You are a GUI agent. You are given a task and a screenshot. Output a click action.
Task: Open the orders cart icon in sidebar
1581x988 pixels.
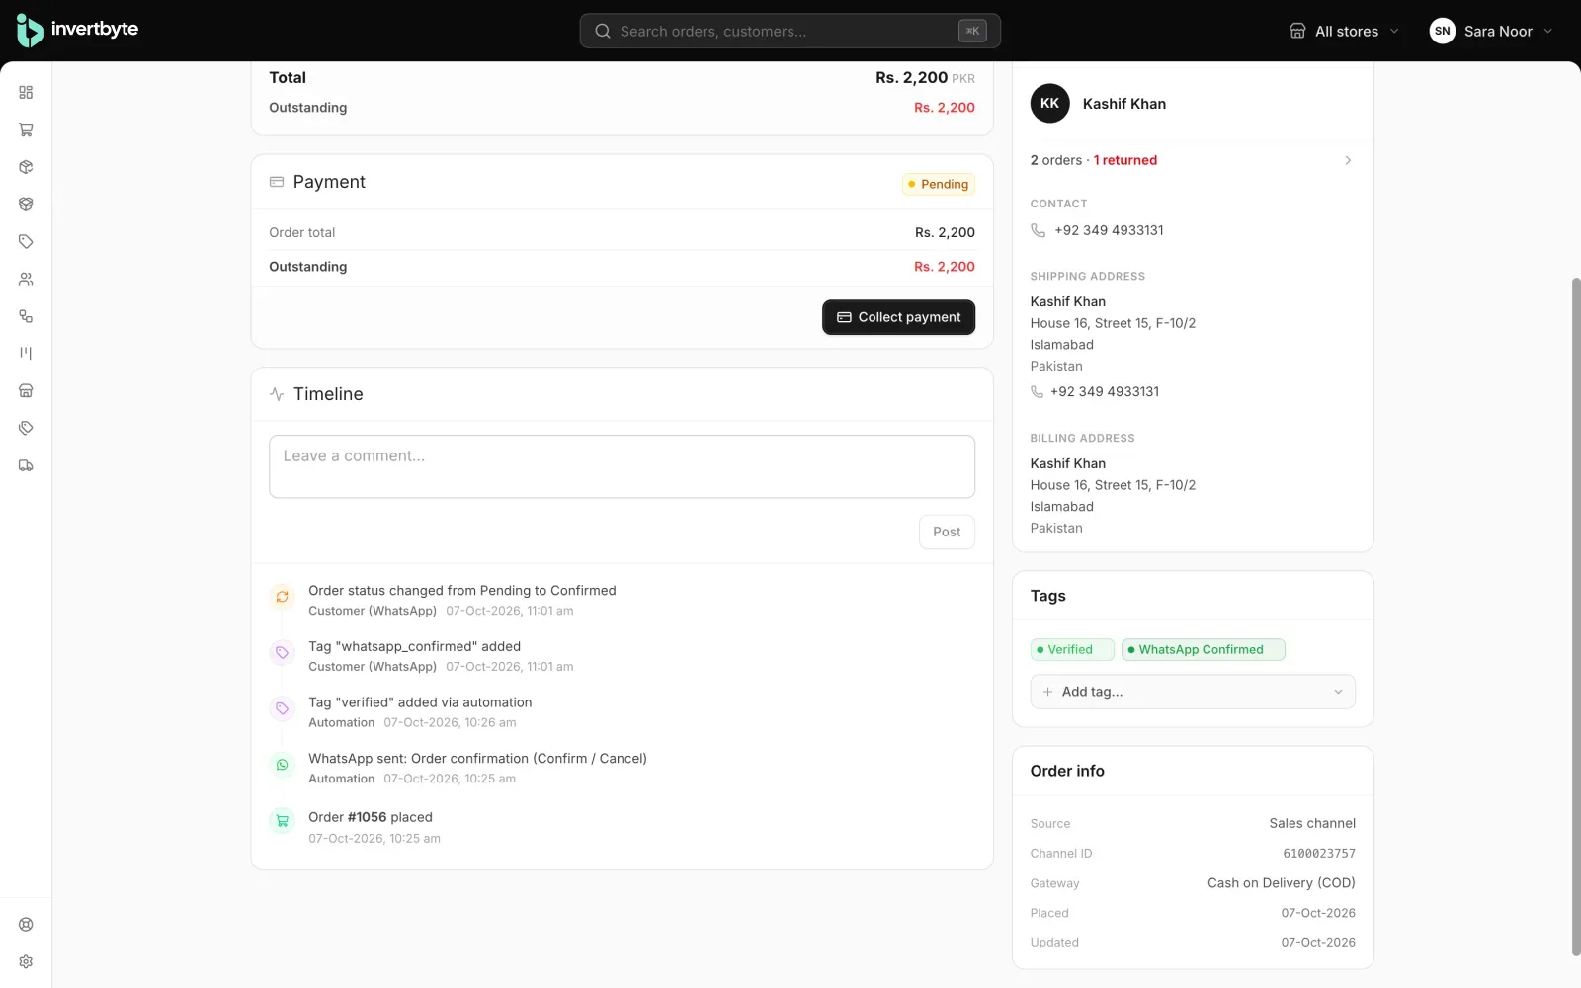click(x=26, y=129)
